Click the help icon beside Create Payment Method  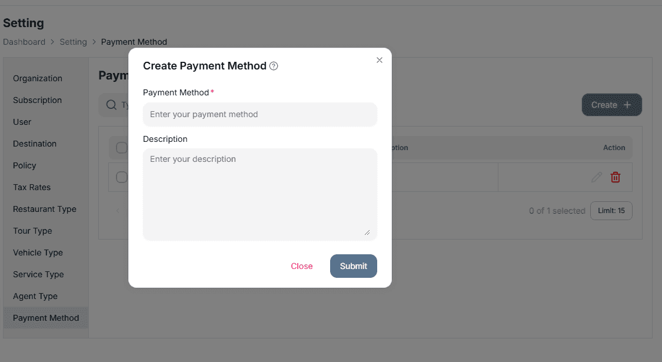(274, 67)
